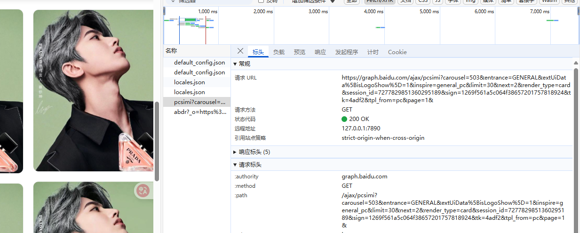Image resolution: width=580 pixels, height=233 pixels.
Task: Open the 负载 tab
Action: (x=279, y=52)
